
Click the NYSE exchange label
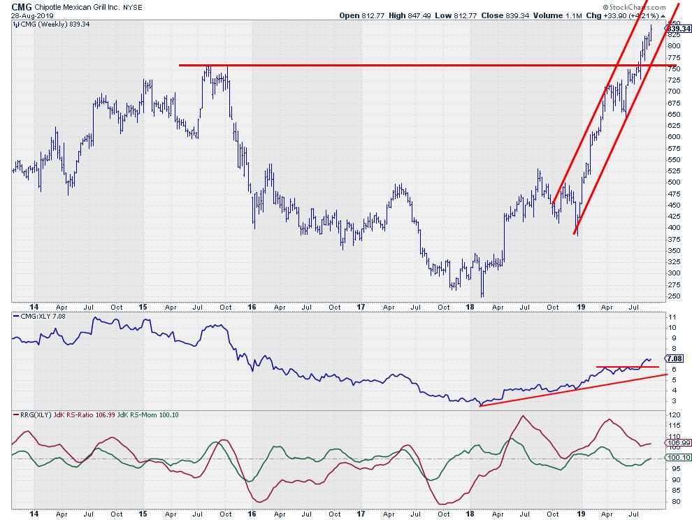132,8
